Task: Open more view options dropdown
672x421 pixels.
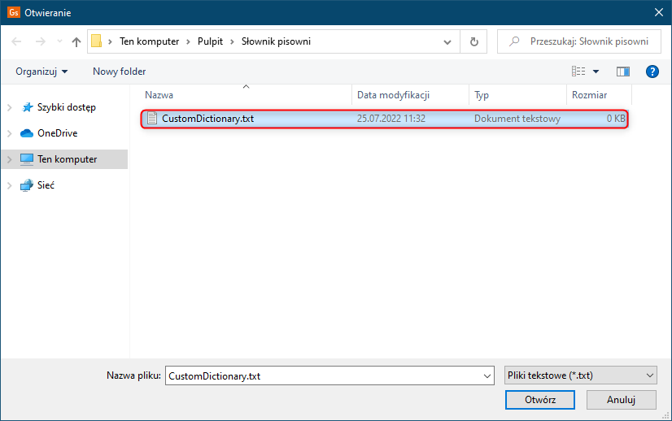Action: (596, 72)
